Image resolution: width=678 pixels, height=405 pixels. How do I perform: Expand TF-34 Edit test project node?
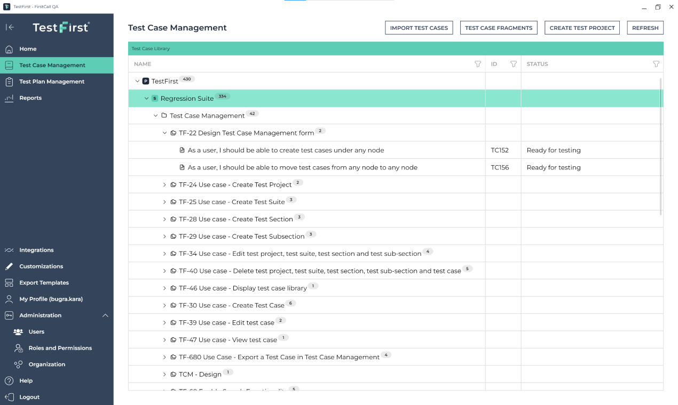[x=164, y=254]
